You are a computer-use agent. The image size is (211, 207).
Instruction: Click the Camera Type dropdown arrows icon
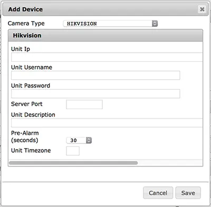[155, 24]
